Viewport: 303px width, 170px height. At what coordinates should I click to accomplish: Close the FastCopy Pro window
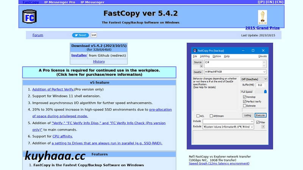coord(263,50)
